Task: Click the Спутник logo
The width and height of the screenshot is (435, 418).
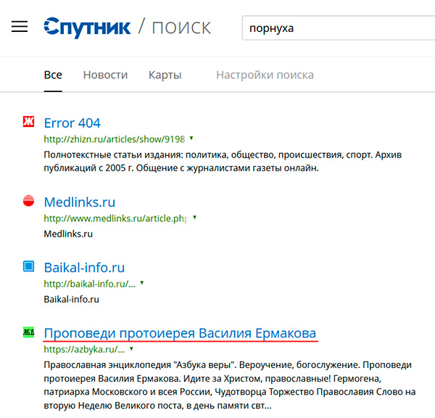Action: (87, 28)
